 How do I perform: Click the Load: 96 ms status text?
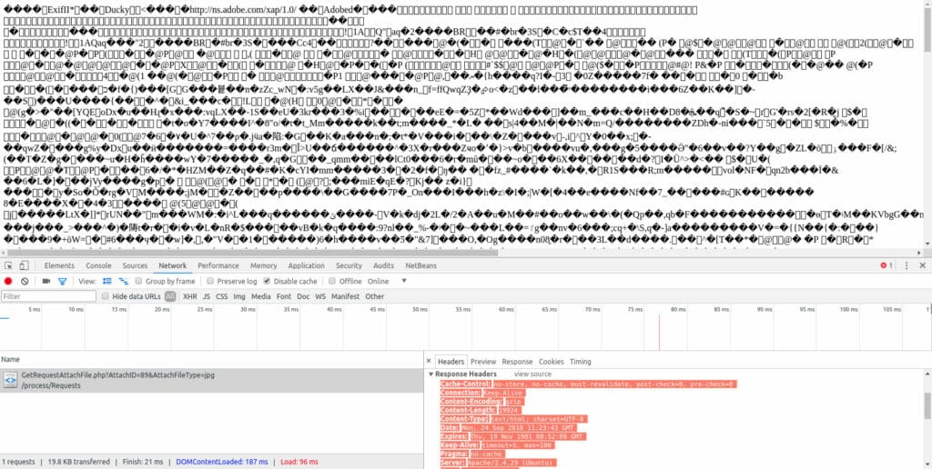pyautogui.click(x=299, y=462)
